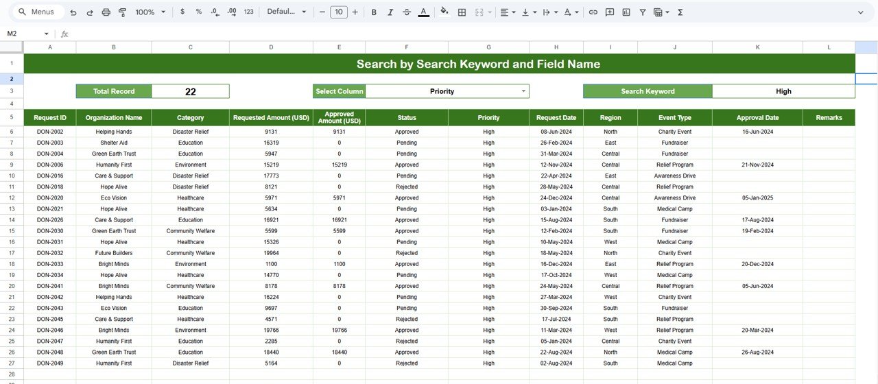Screen dimensions: 878x384
Task: Open the fill color bucket
Action: pos(444,12)
